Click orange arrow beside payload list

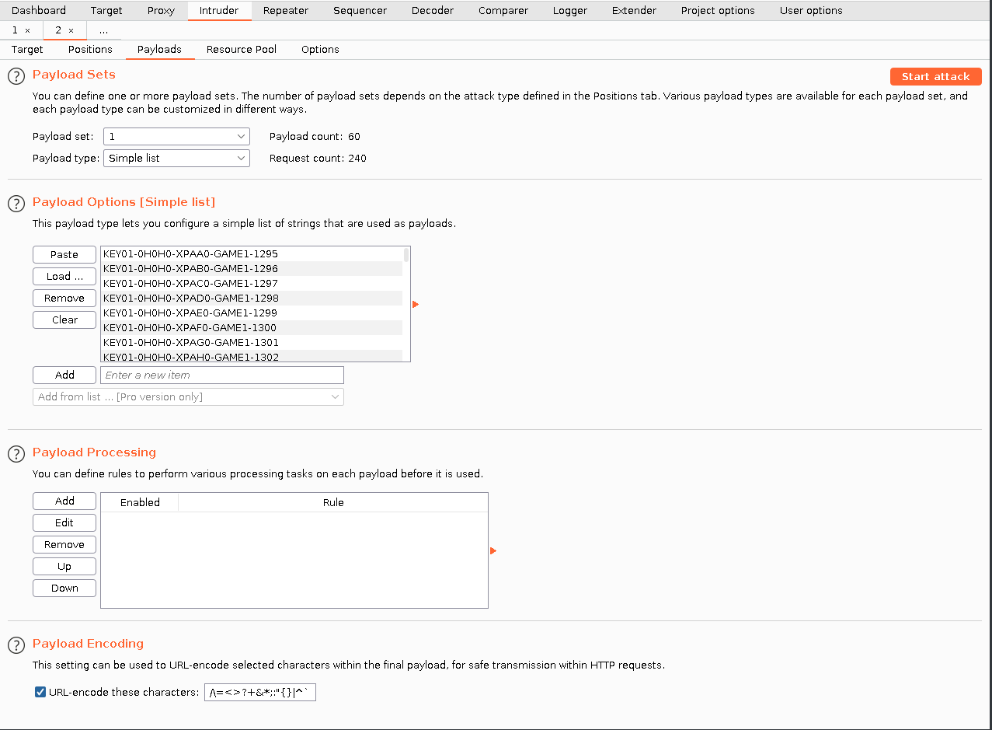click(x=416, y=304)
